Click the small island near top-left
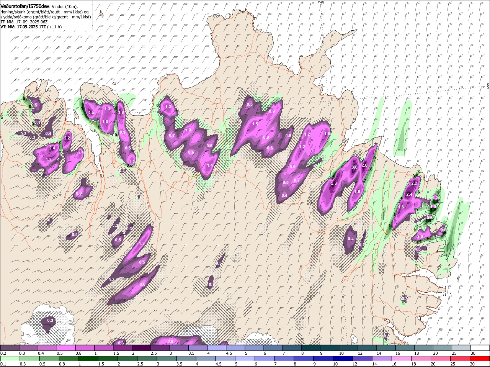The height and width of the screenshot is (367, 490). coord(101,14)
